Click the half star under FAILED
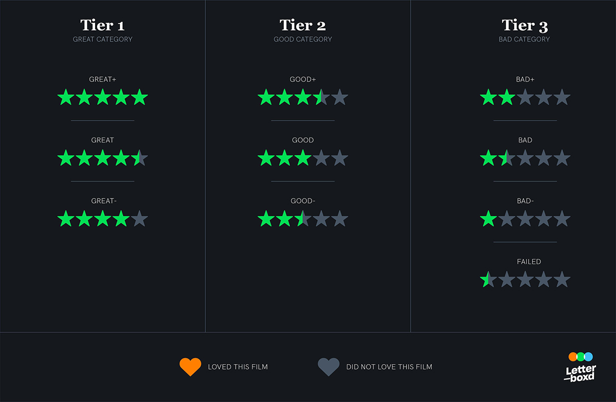The image size is (616, 402). [488, 279]
